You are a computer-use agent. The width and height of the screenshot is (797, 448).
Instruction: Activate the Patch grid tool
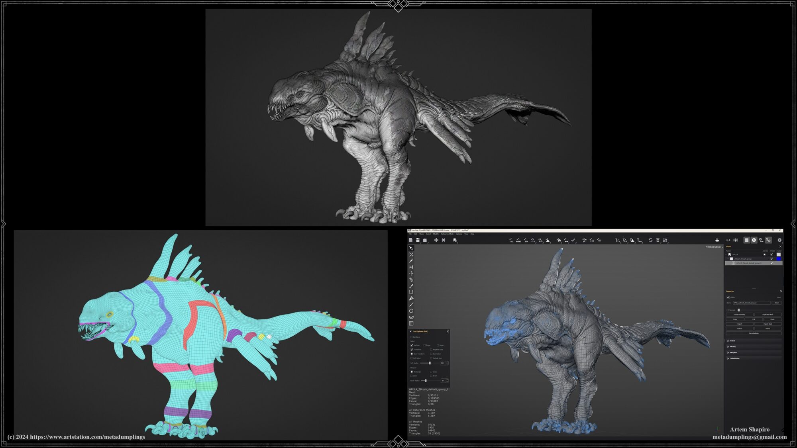click(411, 324)
